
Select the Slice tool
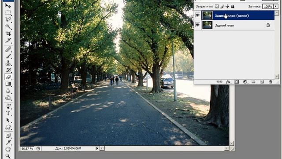click(8, 40)
